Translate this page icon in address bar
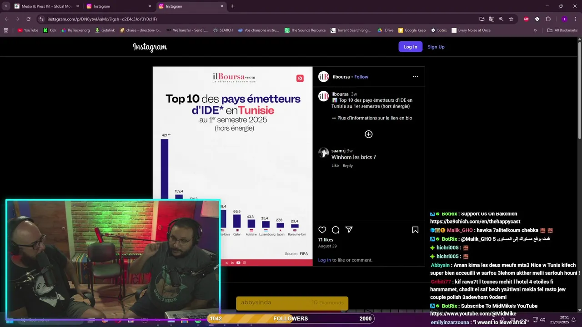The image size is (582, 327). [x=492, y=19]
